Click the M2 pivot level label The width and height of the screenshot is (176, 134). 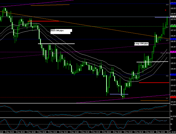click(167, 76)
